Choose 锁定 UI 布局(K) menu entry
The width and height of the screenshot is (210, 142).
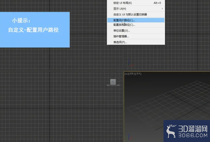click(x=136, y=3)
